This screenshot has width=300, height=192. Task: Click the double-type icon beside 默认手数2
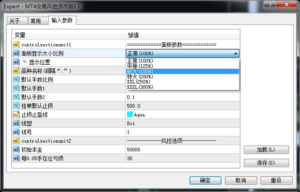coord(16,97)
